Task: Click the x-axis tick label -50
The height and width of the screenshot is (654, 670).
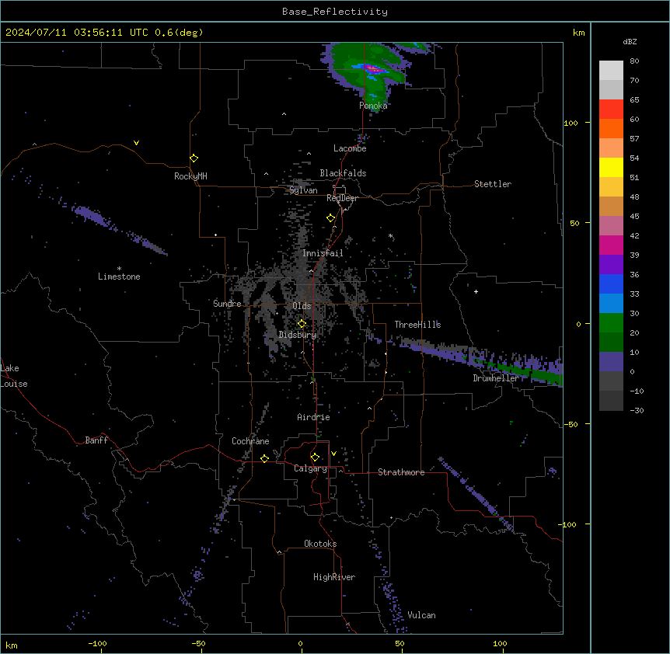Action: 198,643
